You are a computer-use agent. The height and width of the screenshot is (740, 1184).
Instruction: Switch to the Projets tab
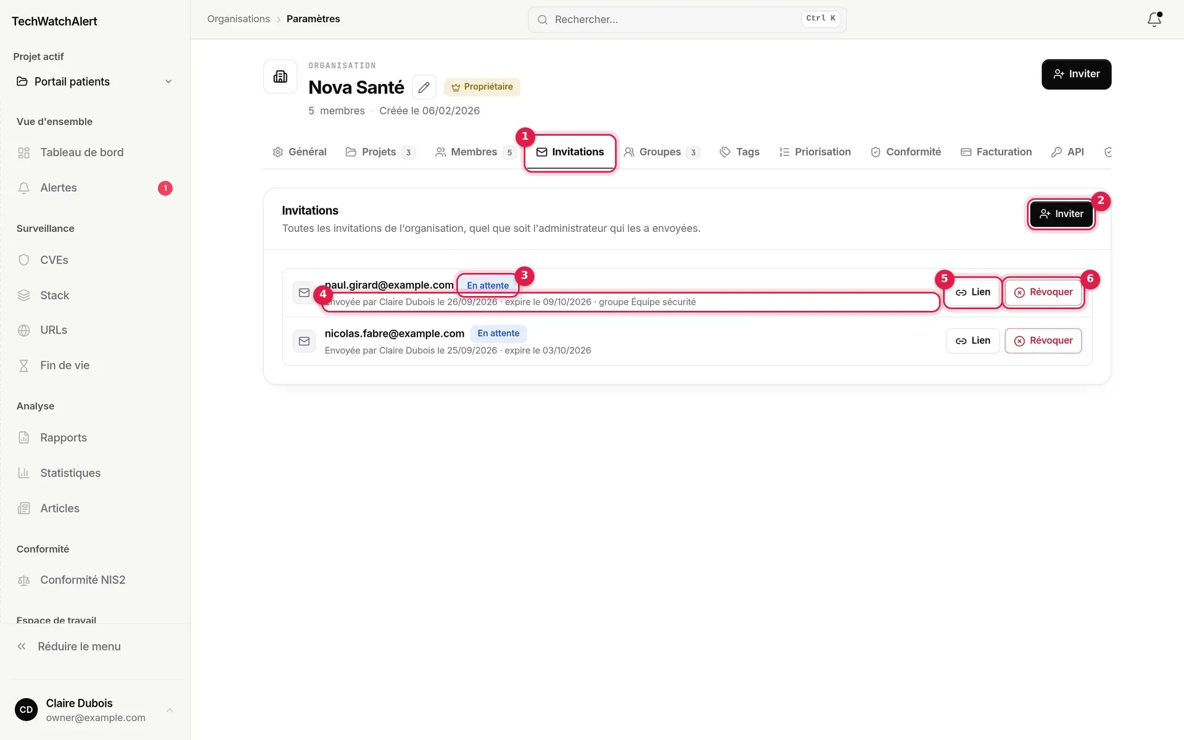click(380, 152)
